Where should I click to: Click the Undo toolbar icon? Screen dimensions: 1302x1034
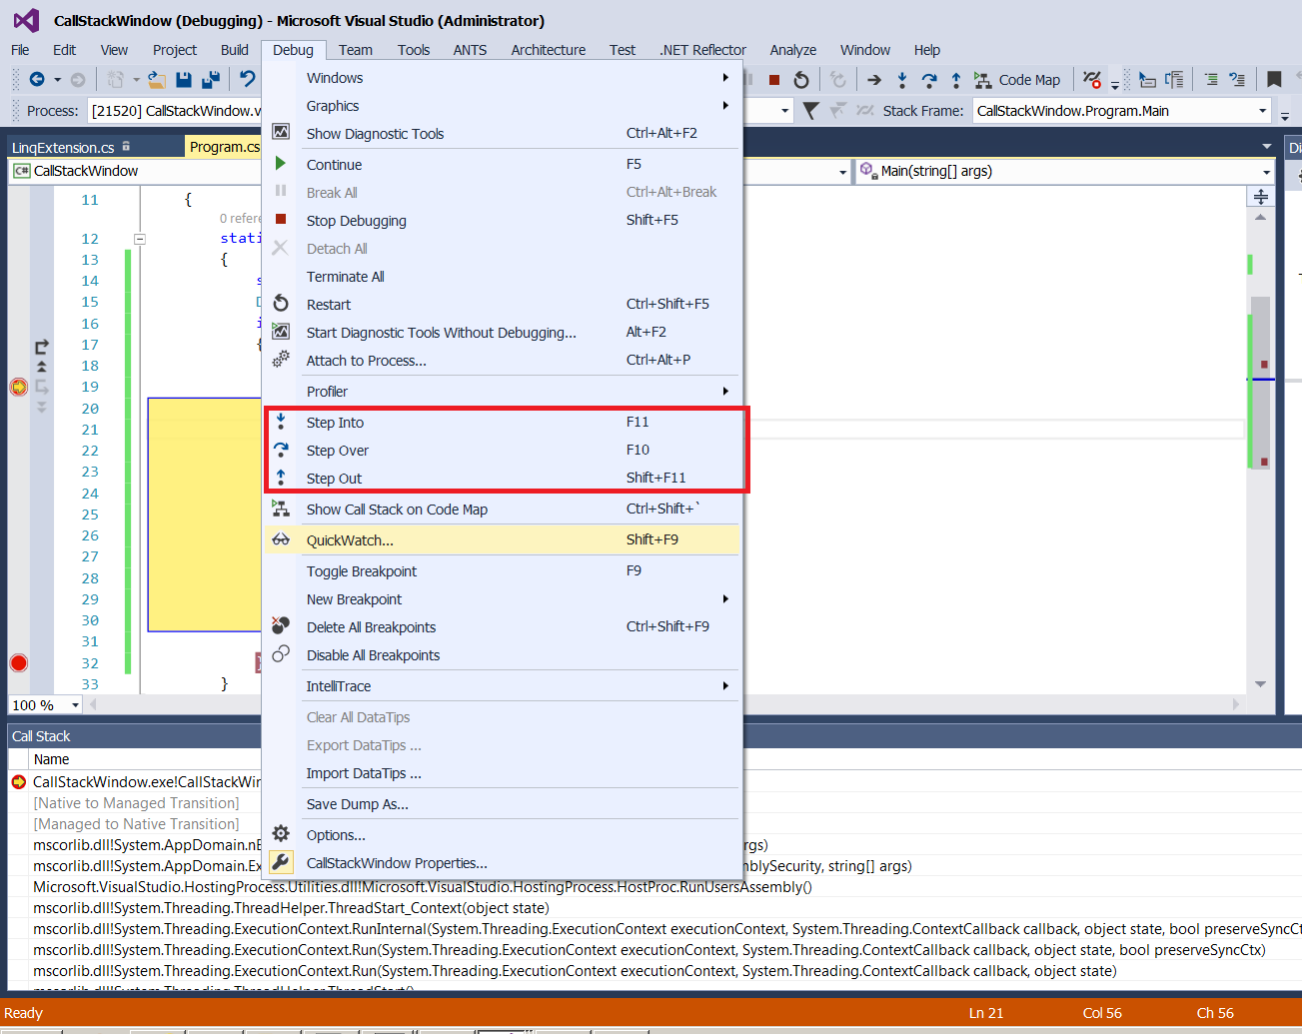(247, 79)
